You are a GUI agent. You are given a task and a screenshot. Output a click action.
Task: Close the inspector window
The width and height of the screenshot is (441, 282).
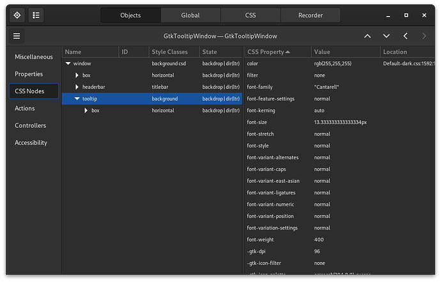point(424,15)
